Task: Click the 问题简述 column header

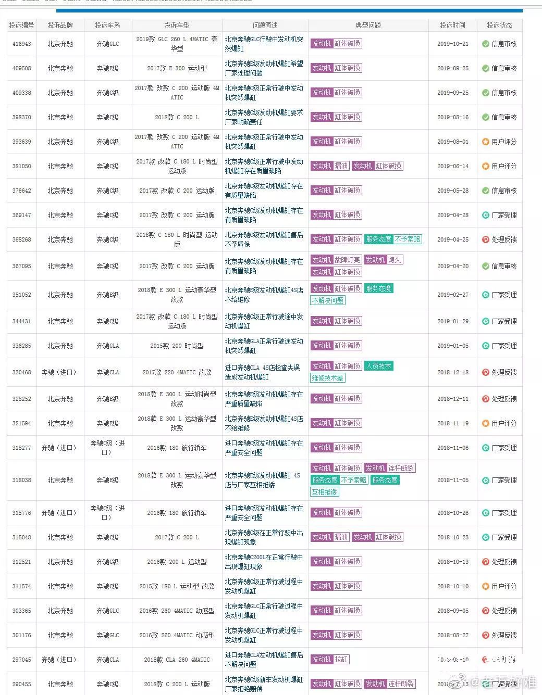Action: tap(265, 25)
